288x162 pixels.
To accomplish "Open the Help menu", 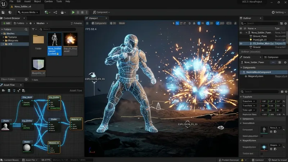I will coord(68,1).
